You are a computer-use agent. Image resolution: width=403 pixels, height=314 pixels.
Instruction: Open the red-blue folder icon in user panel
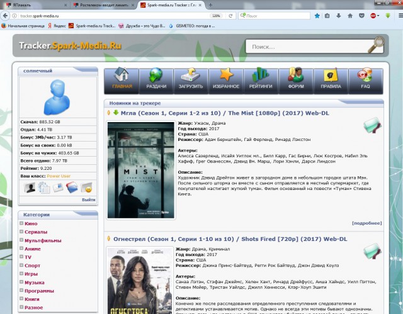point(72,188)
